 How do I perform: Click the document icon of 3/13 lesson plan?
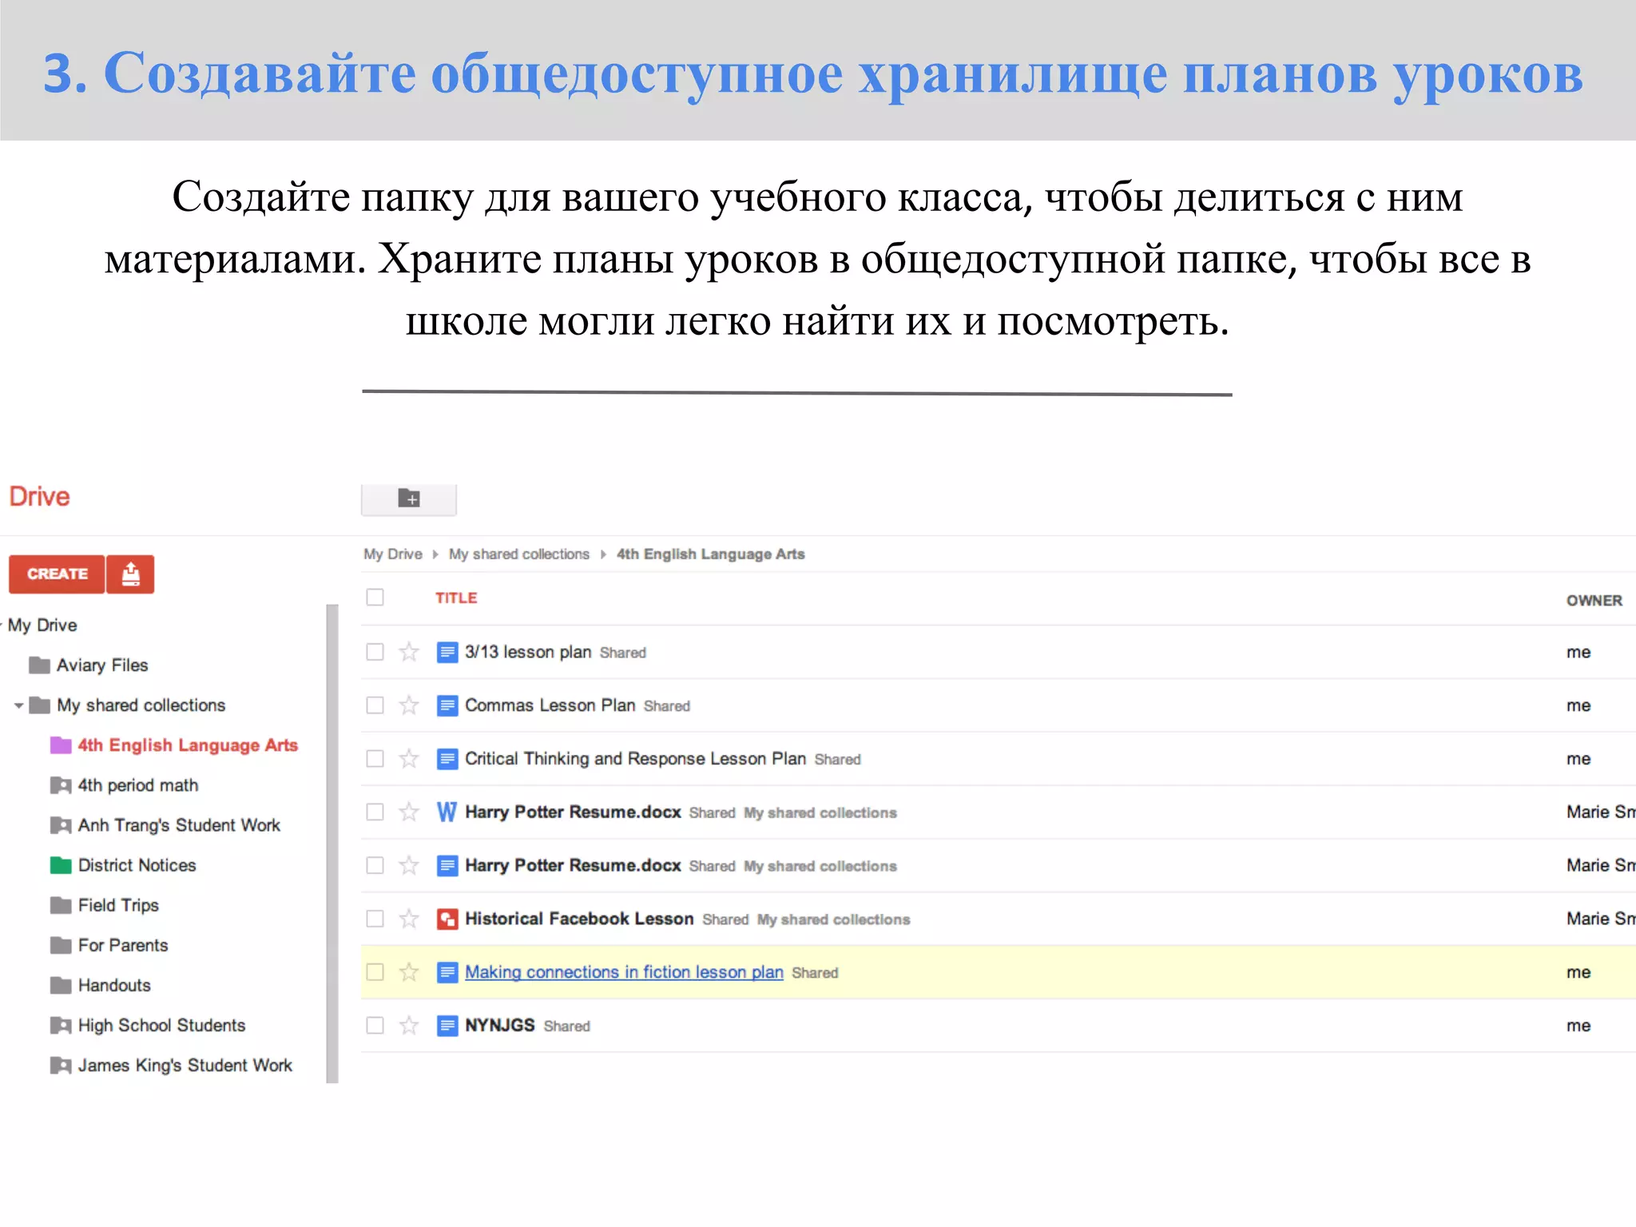(x=447, y=652)
